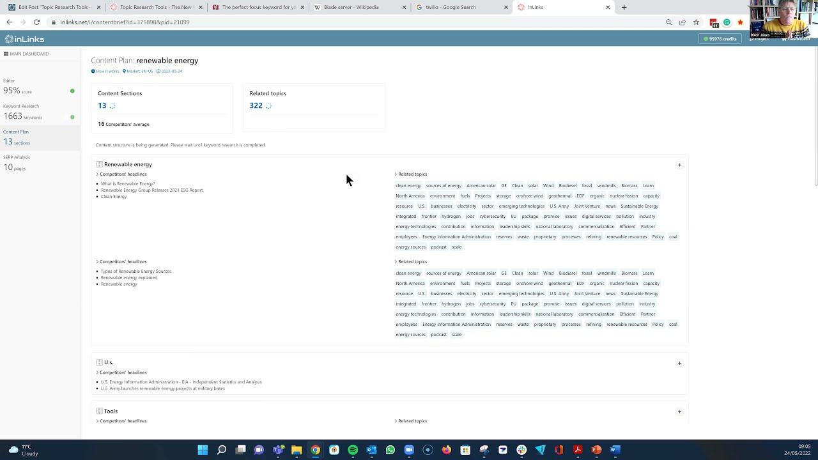Open the weather widget showing 11°C Cloudy
This screenshot has height=460, width=818.
pos(24,450)
